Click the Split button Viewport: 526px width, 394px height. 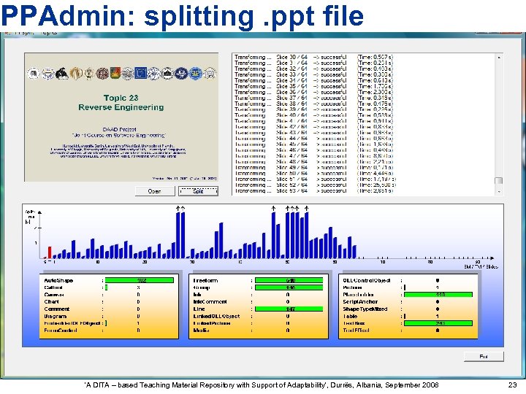coord(198,191)
